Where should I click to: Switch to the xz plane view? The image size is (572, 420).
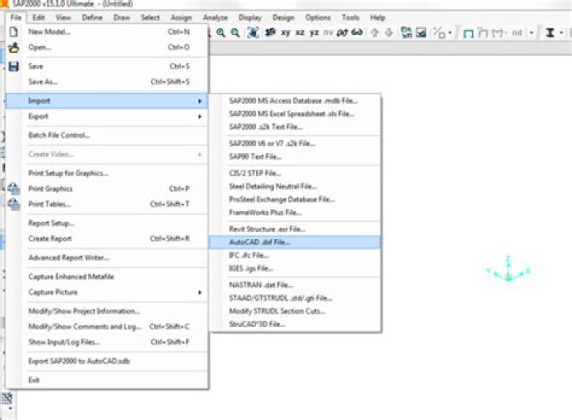pyautogui.click(x=300, y=33)
